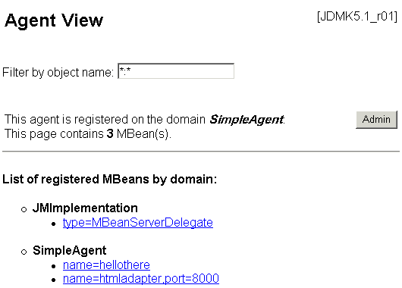This screenshot has height=288, width=402.
Task: Open the name=hellothere MBean link
Action: coord(106,265)
